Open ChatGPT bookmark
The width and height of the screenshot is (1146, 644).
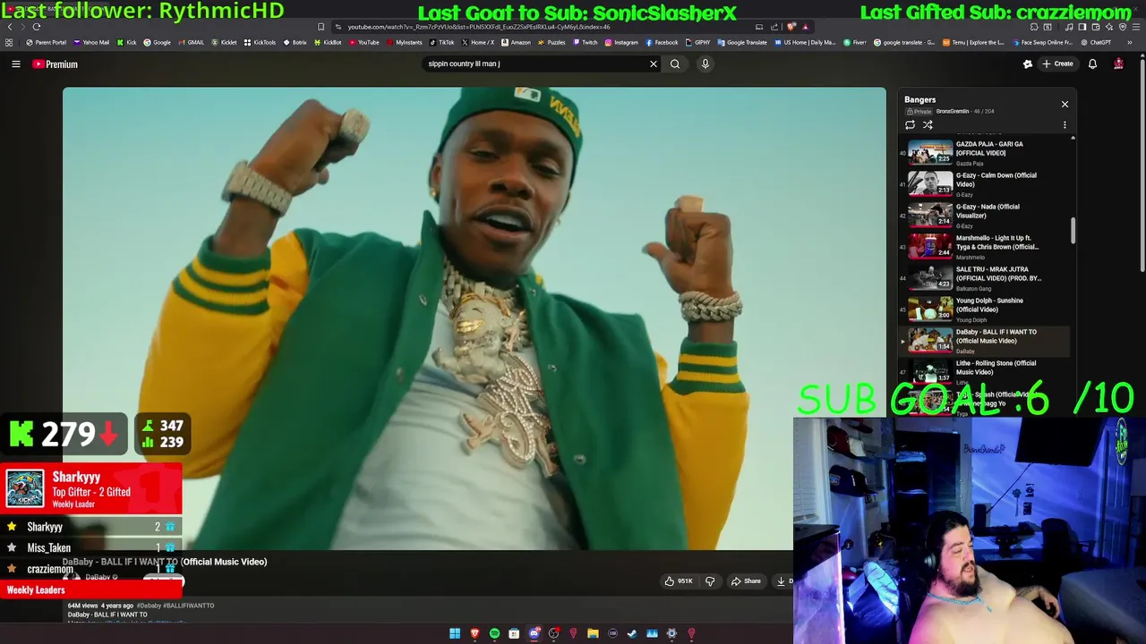point(1095,42)
